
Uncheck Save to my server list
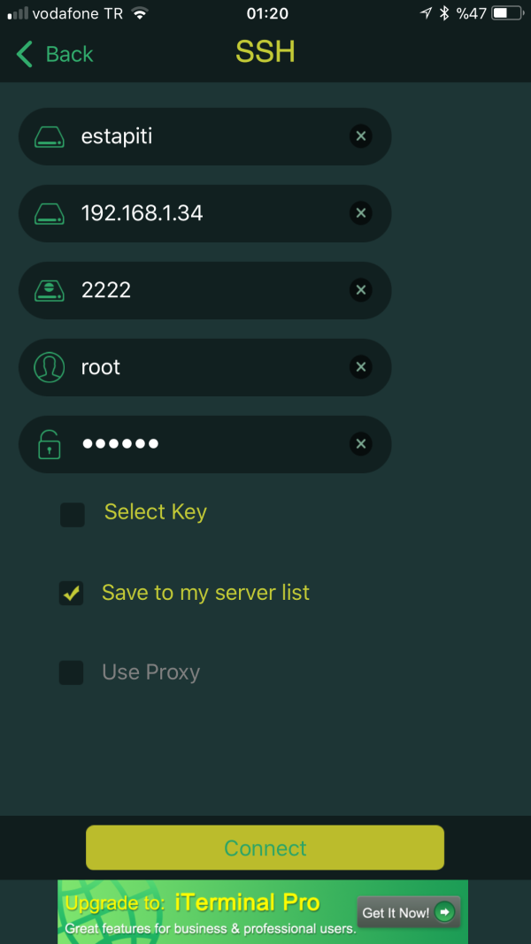click(x=72, y=594)
